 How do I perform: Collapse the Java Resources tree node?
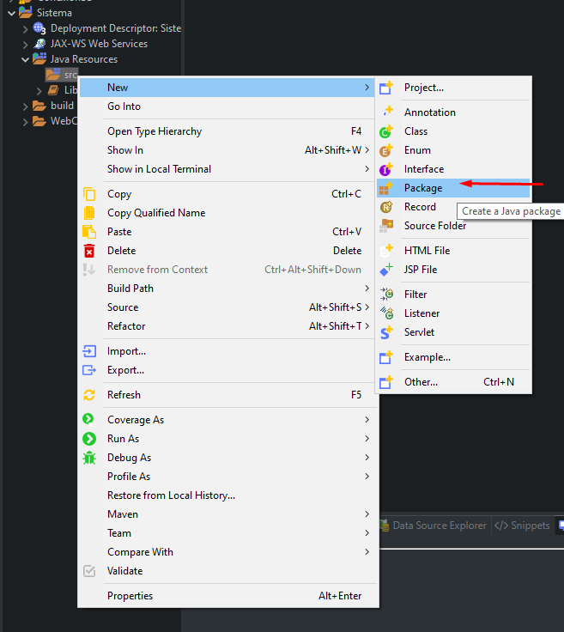25,59
